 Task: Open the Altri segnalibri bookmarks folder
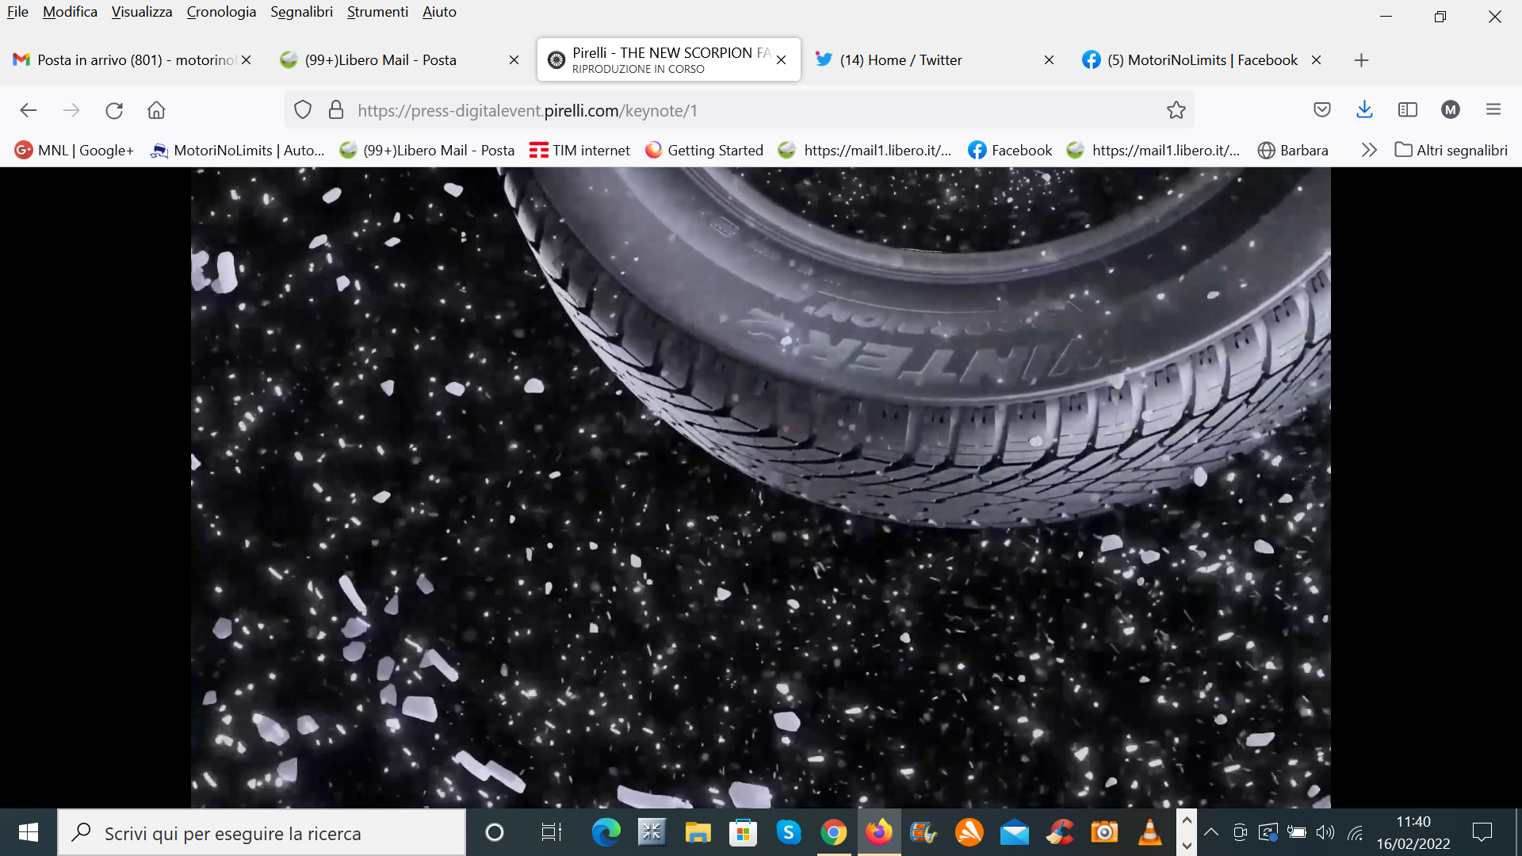point(1451,150)
